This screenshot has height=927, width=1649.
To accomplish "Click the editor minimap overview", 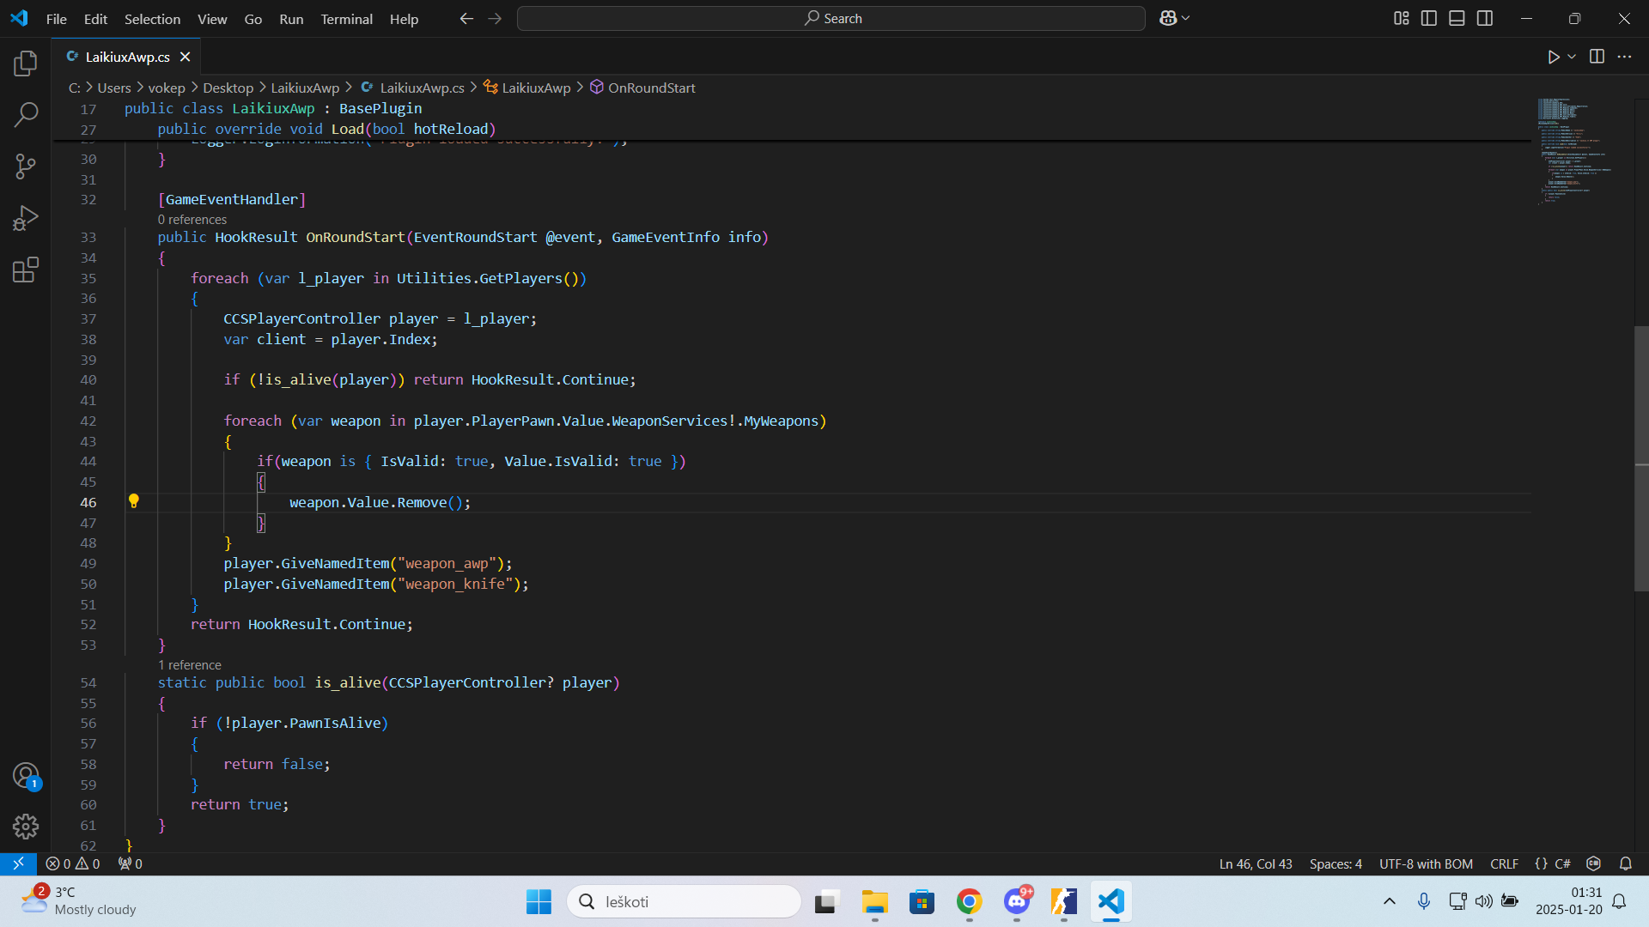I will tap(1583, 150).
